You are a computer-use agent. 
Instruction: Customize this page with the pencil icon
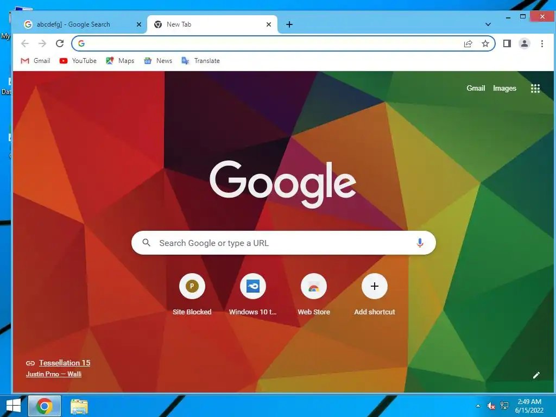pos(536,375)
